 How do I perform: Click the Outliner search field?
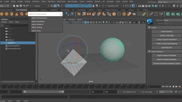tap(16, 25)
